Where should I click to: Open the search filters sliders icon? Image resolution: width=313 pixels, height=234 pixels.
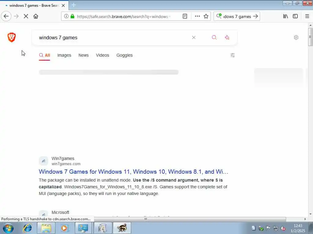point(233,55)
